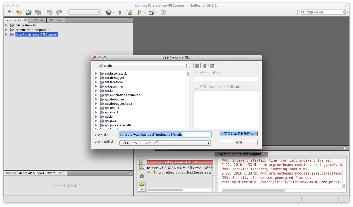Click the New File toolbar icon
Screen dimensions: 353x207
(x=10, y=12)
